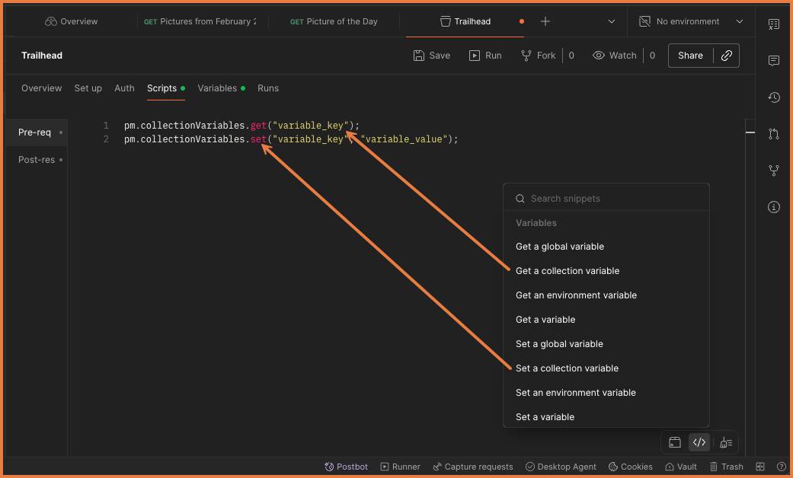Open a new tab with plus icon

(x=545, y=21)
